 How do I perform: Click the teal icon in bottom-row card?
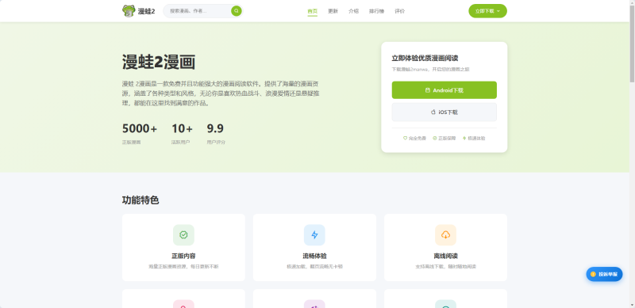click(x=445, y=304)
